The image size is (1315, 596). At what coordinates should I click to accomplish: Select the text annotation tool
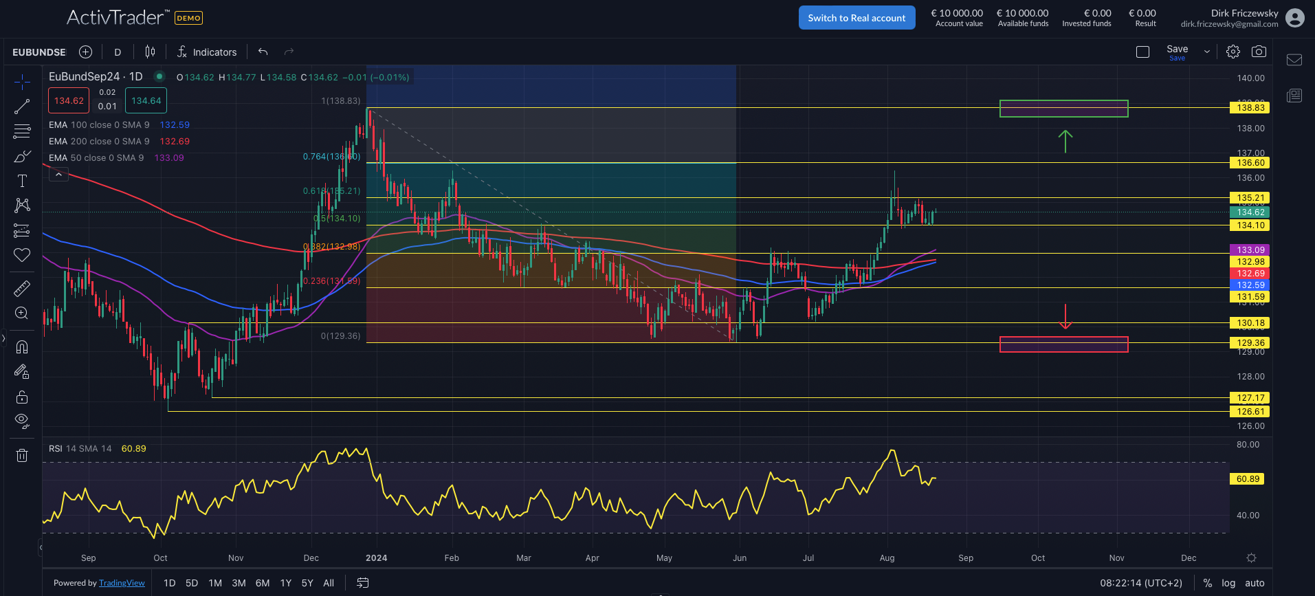coord(22,181)
